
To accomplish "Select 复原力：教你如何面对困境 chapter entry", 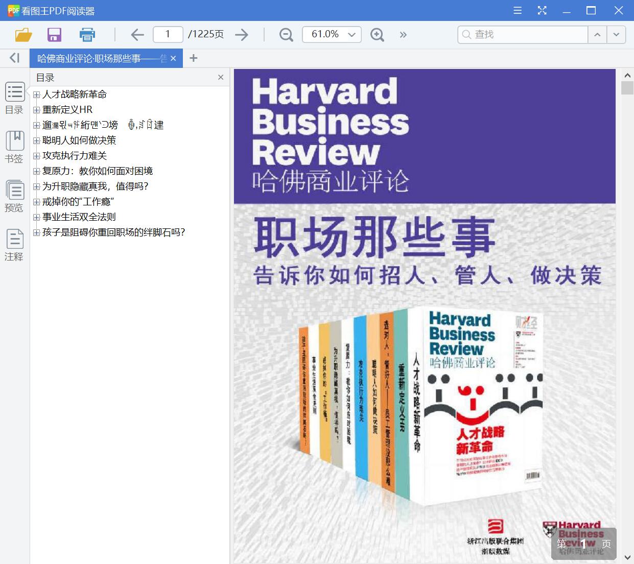I will pyautogui.click(x=98, y=171).
